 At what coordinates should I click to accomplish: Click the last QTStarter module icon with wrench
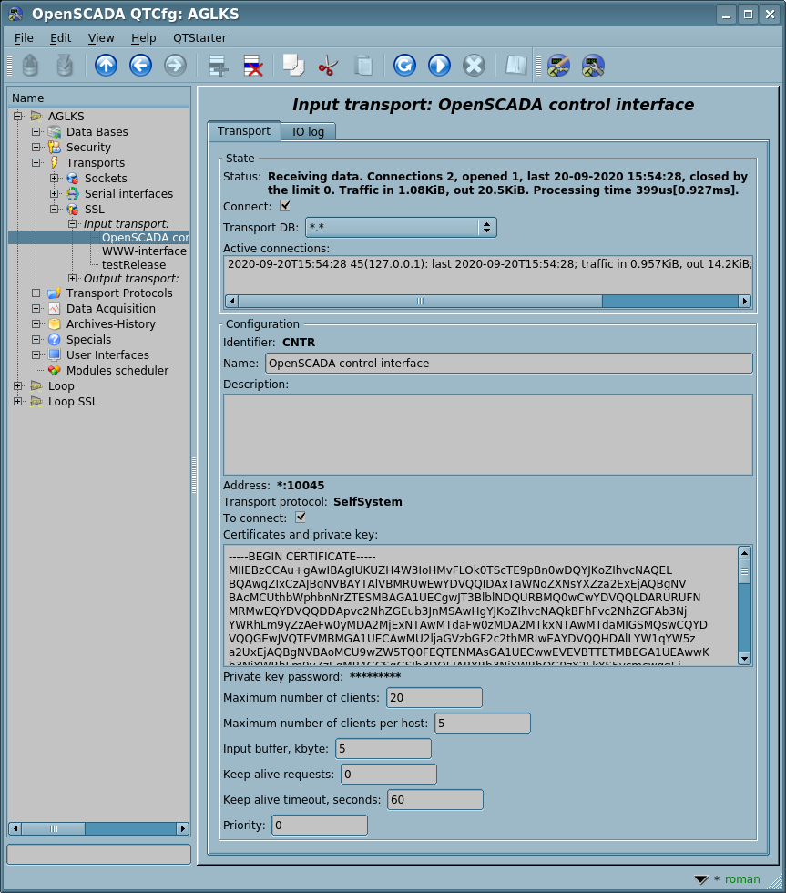click(x=593, y=66)
